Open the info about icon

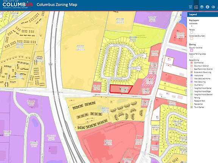[207, 7]
